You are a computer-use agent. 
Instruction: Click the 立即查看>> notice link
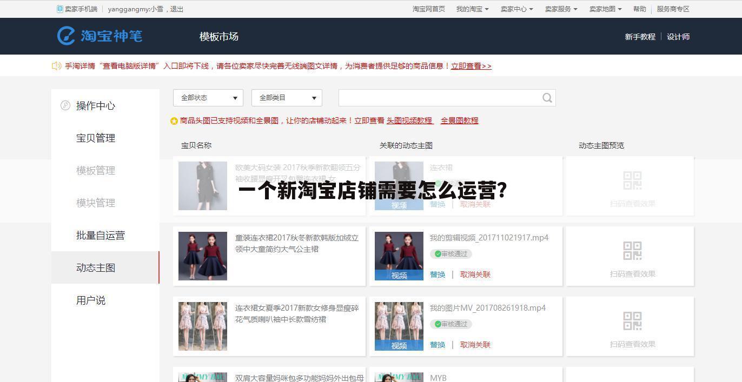point(471,66)
